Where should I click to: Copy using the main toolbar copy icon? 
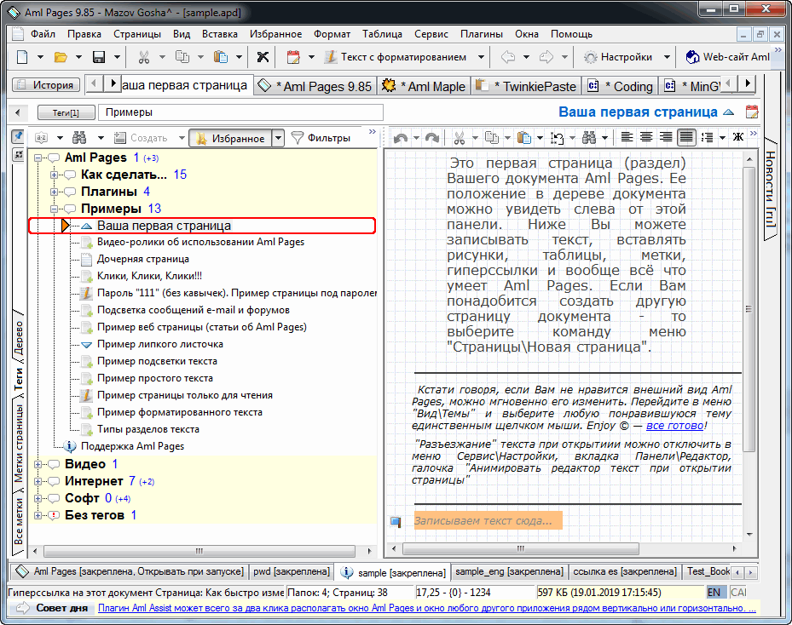point(182,57)
